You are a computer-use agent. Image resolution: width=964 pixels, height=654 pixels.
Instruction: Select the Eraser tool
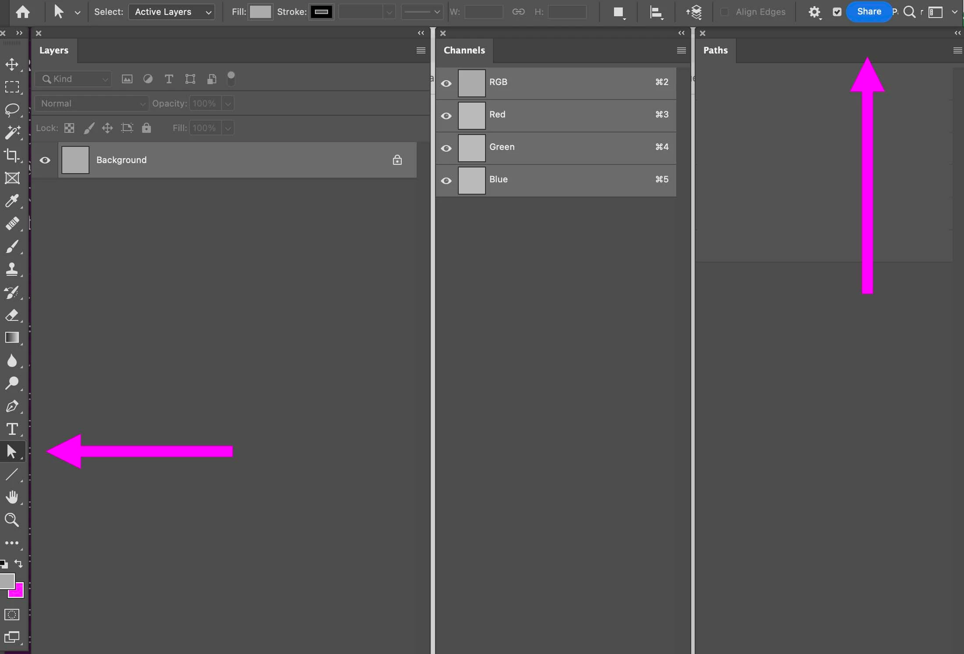(12, 315)
